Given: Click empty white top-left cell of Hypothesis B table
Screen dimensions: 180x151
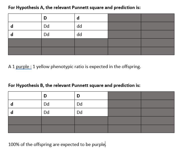Looking at the screenshot, I should point(25,96).
